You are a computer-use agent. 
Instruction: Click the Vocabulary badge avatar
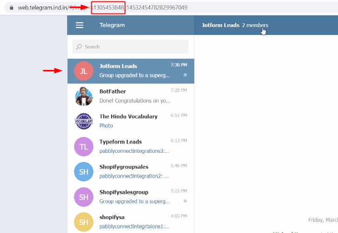84,121
